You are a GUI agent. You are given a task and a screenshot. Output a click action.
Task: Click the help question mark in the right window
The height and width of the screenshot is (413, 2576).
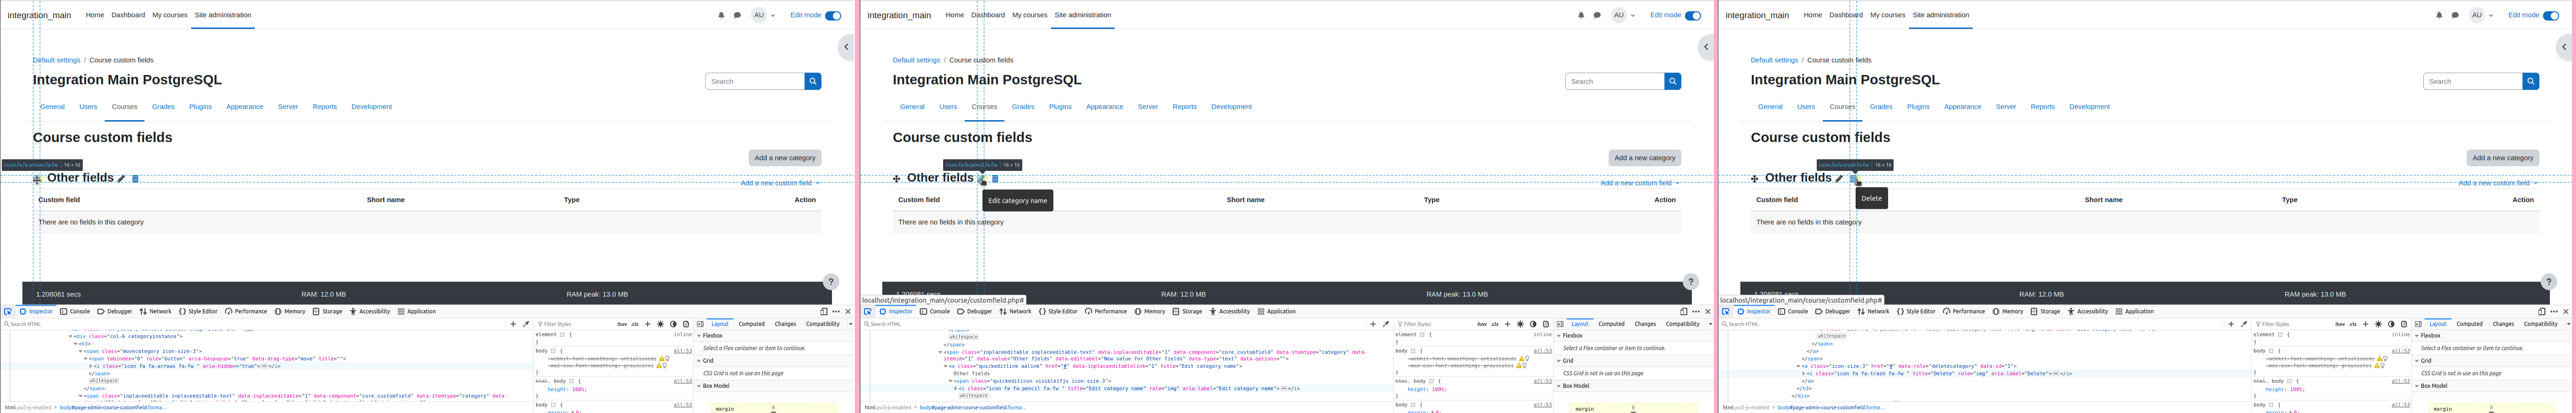pos(2549,282)
